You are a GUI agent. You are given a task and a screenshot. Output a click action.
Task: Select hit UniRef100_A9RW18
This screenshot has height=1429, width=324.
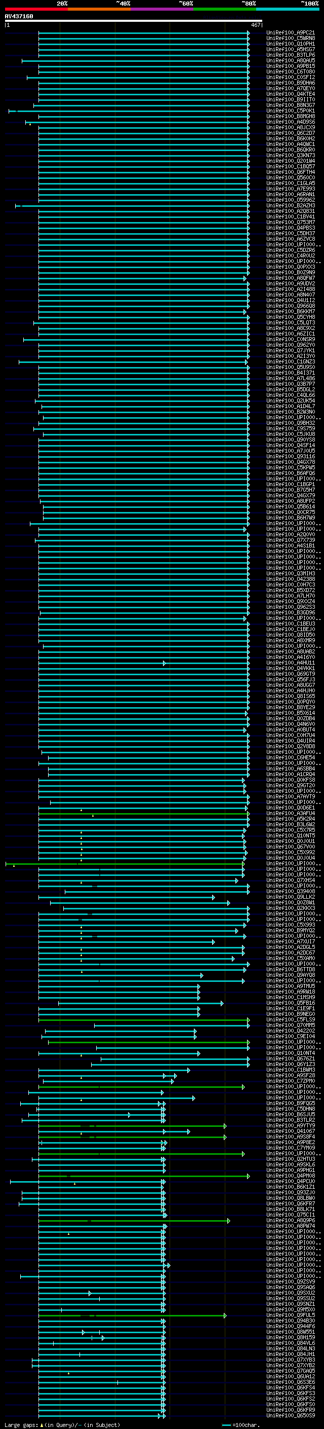point(291,992)
